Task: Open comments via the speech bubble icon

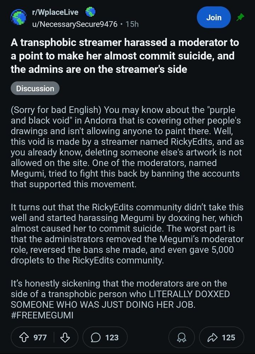Action: [x=96, y=337]
